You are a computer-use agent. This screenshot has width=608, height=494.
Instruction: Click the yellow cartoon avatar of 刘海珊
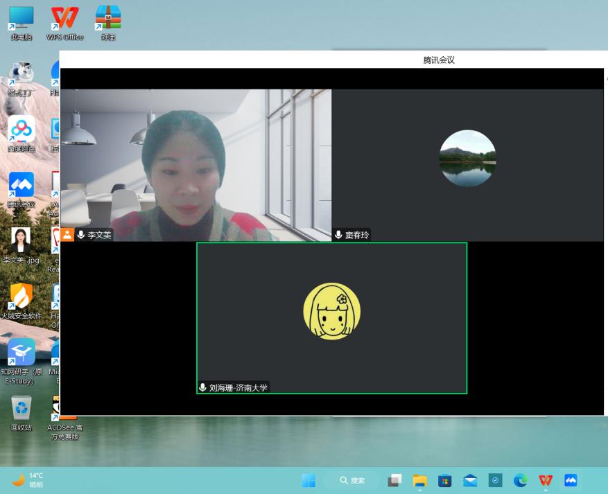pyautogui.click(x=331, y=311)
